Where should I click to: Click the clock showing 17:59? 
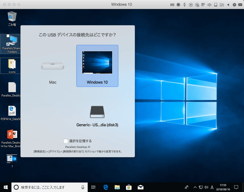(223, 187)
